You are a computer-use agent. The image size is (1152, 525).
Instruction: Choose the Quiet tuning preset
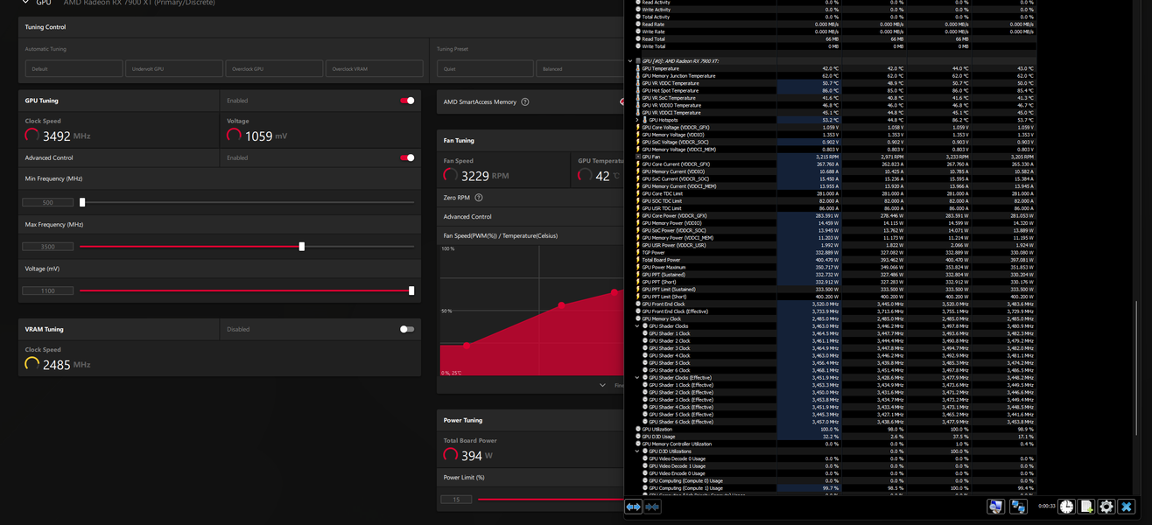pos(486,68)
